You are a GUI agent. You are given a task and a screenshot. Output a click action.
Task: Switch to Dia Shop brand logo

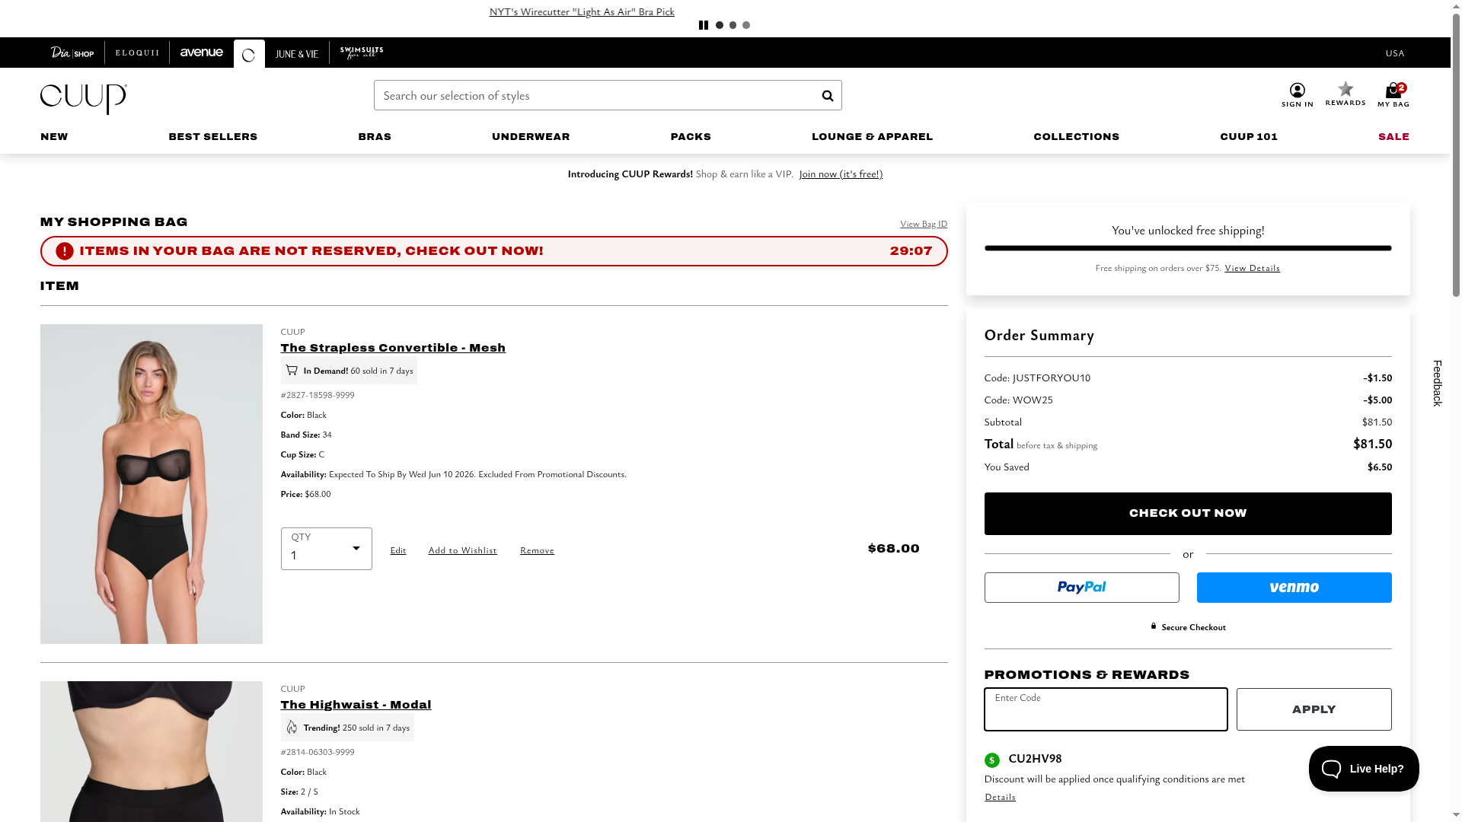point(72,53)
